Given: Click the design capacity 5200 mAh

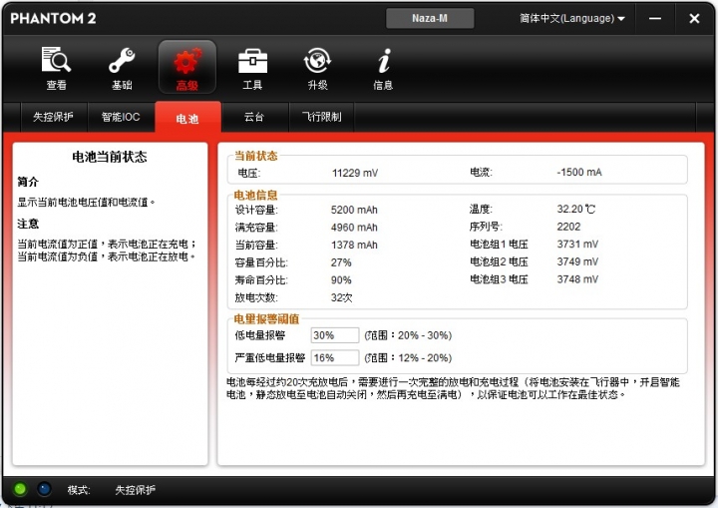Looking at the screenshot, I should coord(354,210).
